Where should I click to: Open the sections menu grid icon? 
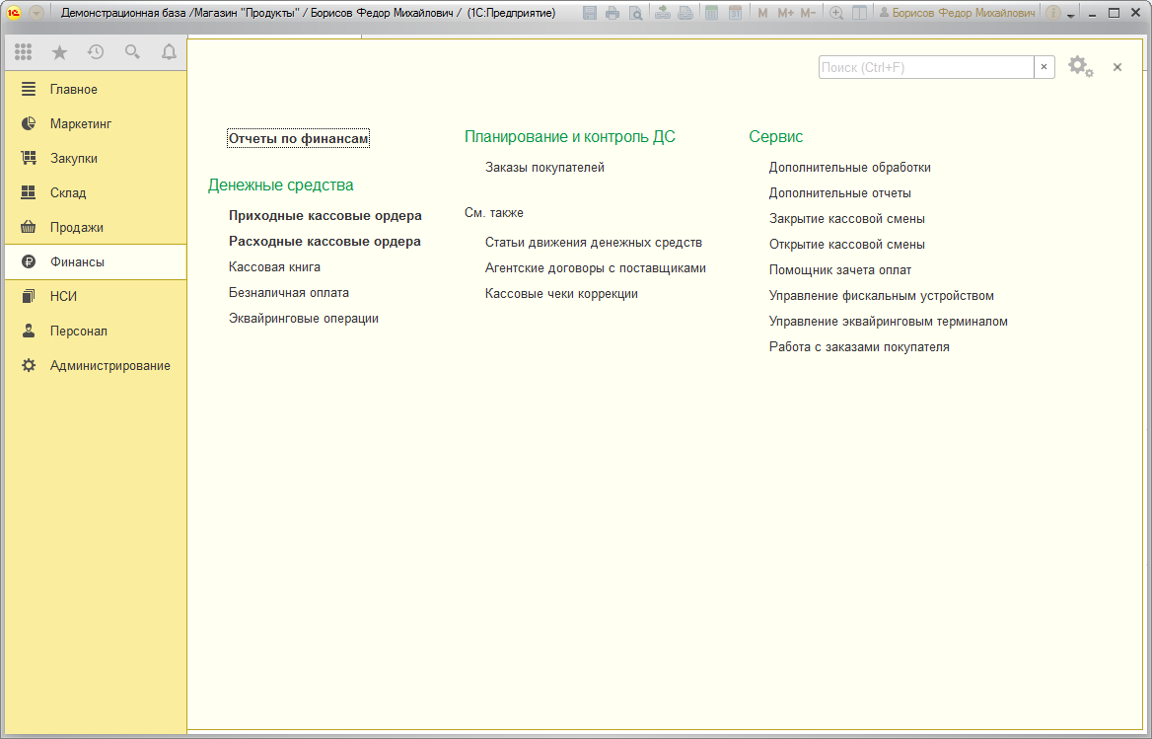point(23,51)
